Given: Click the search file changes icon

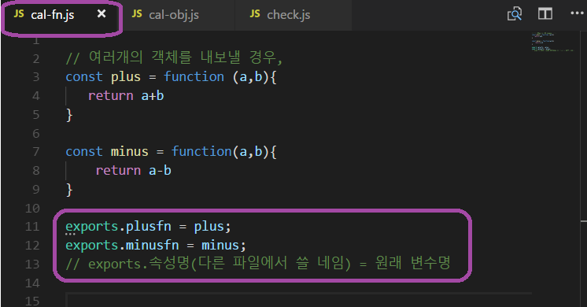Looking at the screenshot, I should pyautogui.click(x=515, y=14).
